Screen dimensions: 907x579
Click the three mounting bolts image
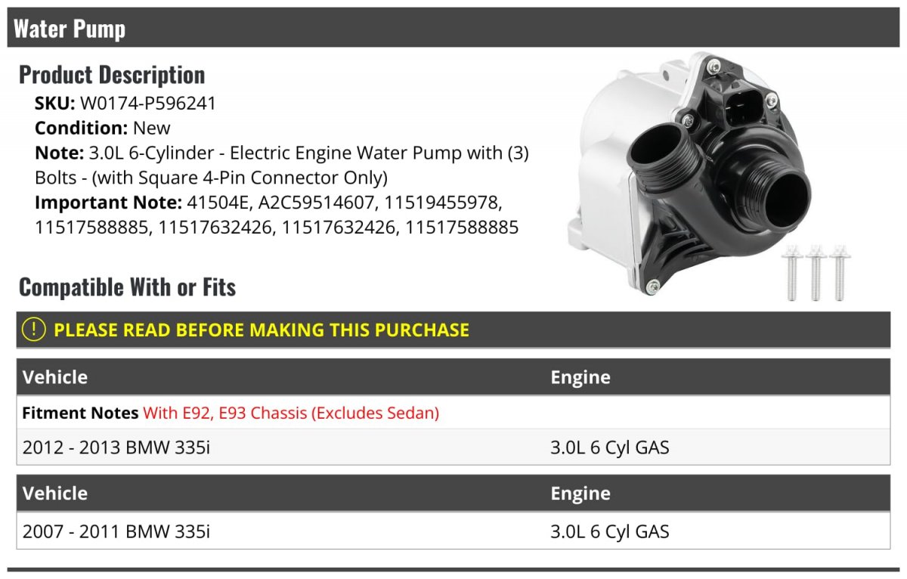pyautogui.click(x=816, y=272)
